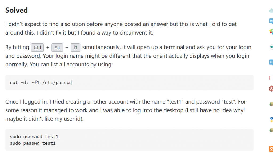Click the globe icon above the medal icon
This screenshot has width=273, height=154.
(x=271, y=104)
